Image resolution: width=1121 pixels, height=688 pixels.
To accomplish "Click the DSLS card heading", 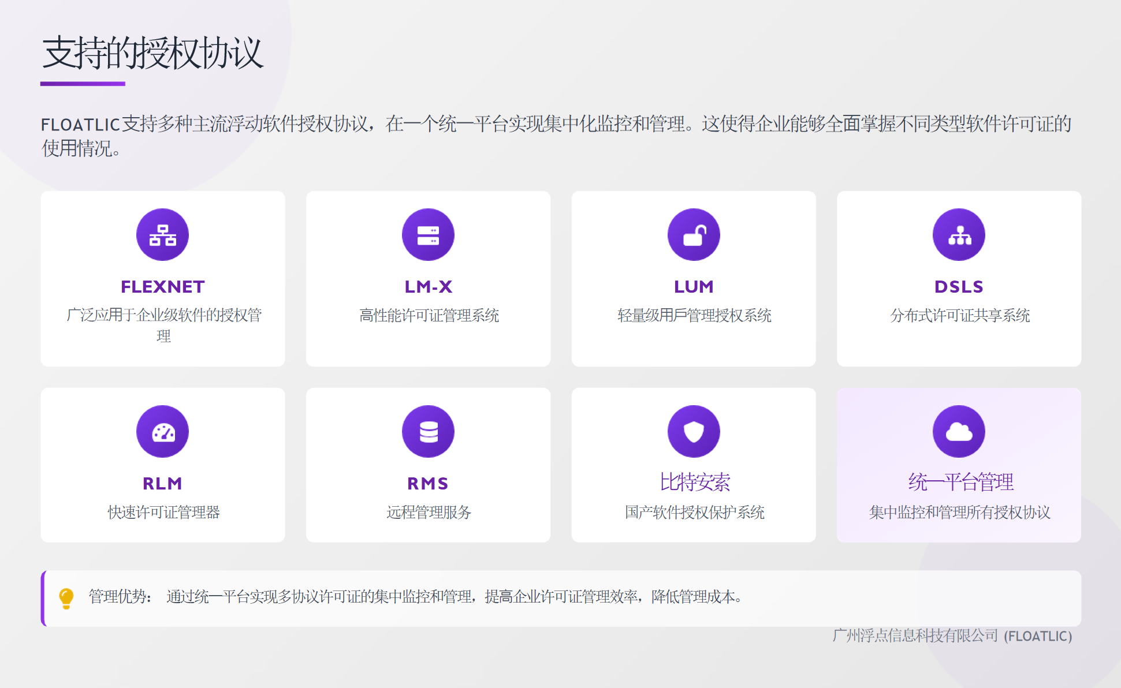I will (x=959, y=287).
